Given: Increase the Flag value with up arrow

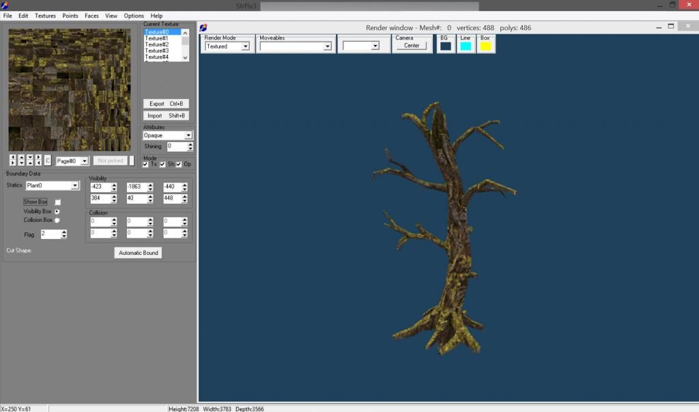Looking at the screenshot, I should pyautogui.click(x=64, y=232).
